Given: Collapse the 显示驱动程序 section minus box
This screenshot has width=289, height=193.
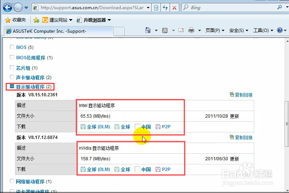Looking at the screenshot, I should tap(12, 86).
